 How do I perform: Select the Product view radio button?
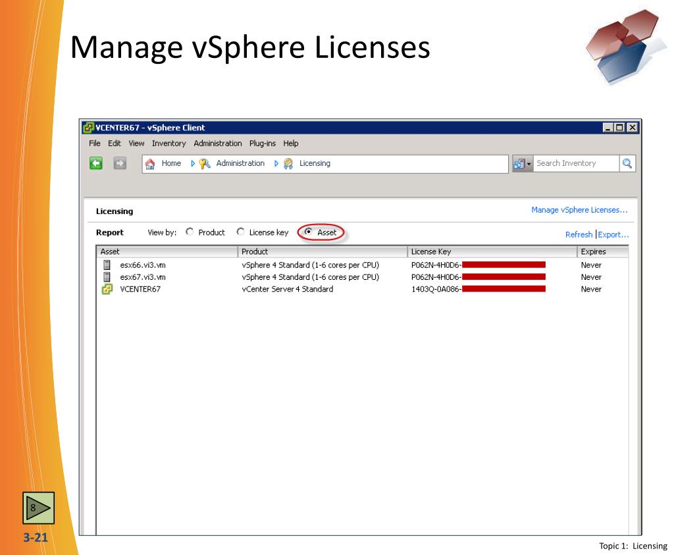[190, 232]
